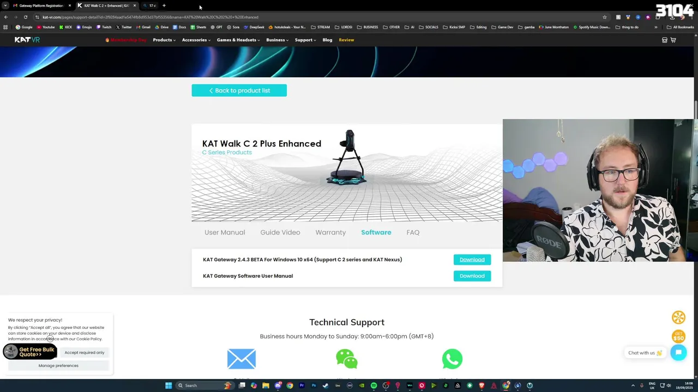Click the page vertical scrollbar thumb

click(x=696, y=109)
